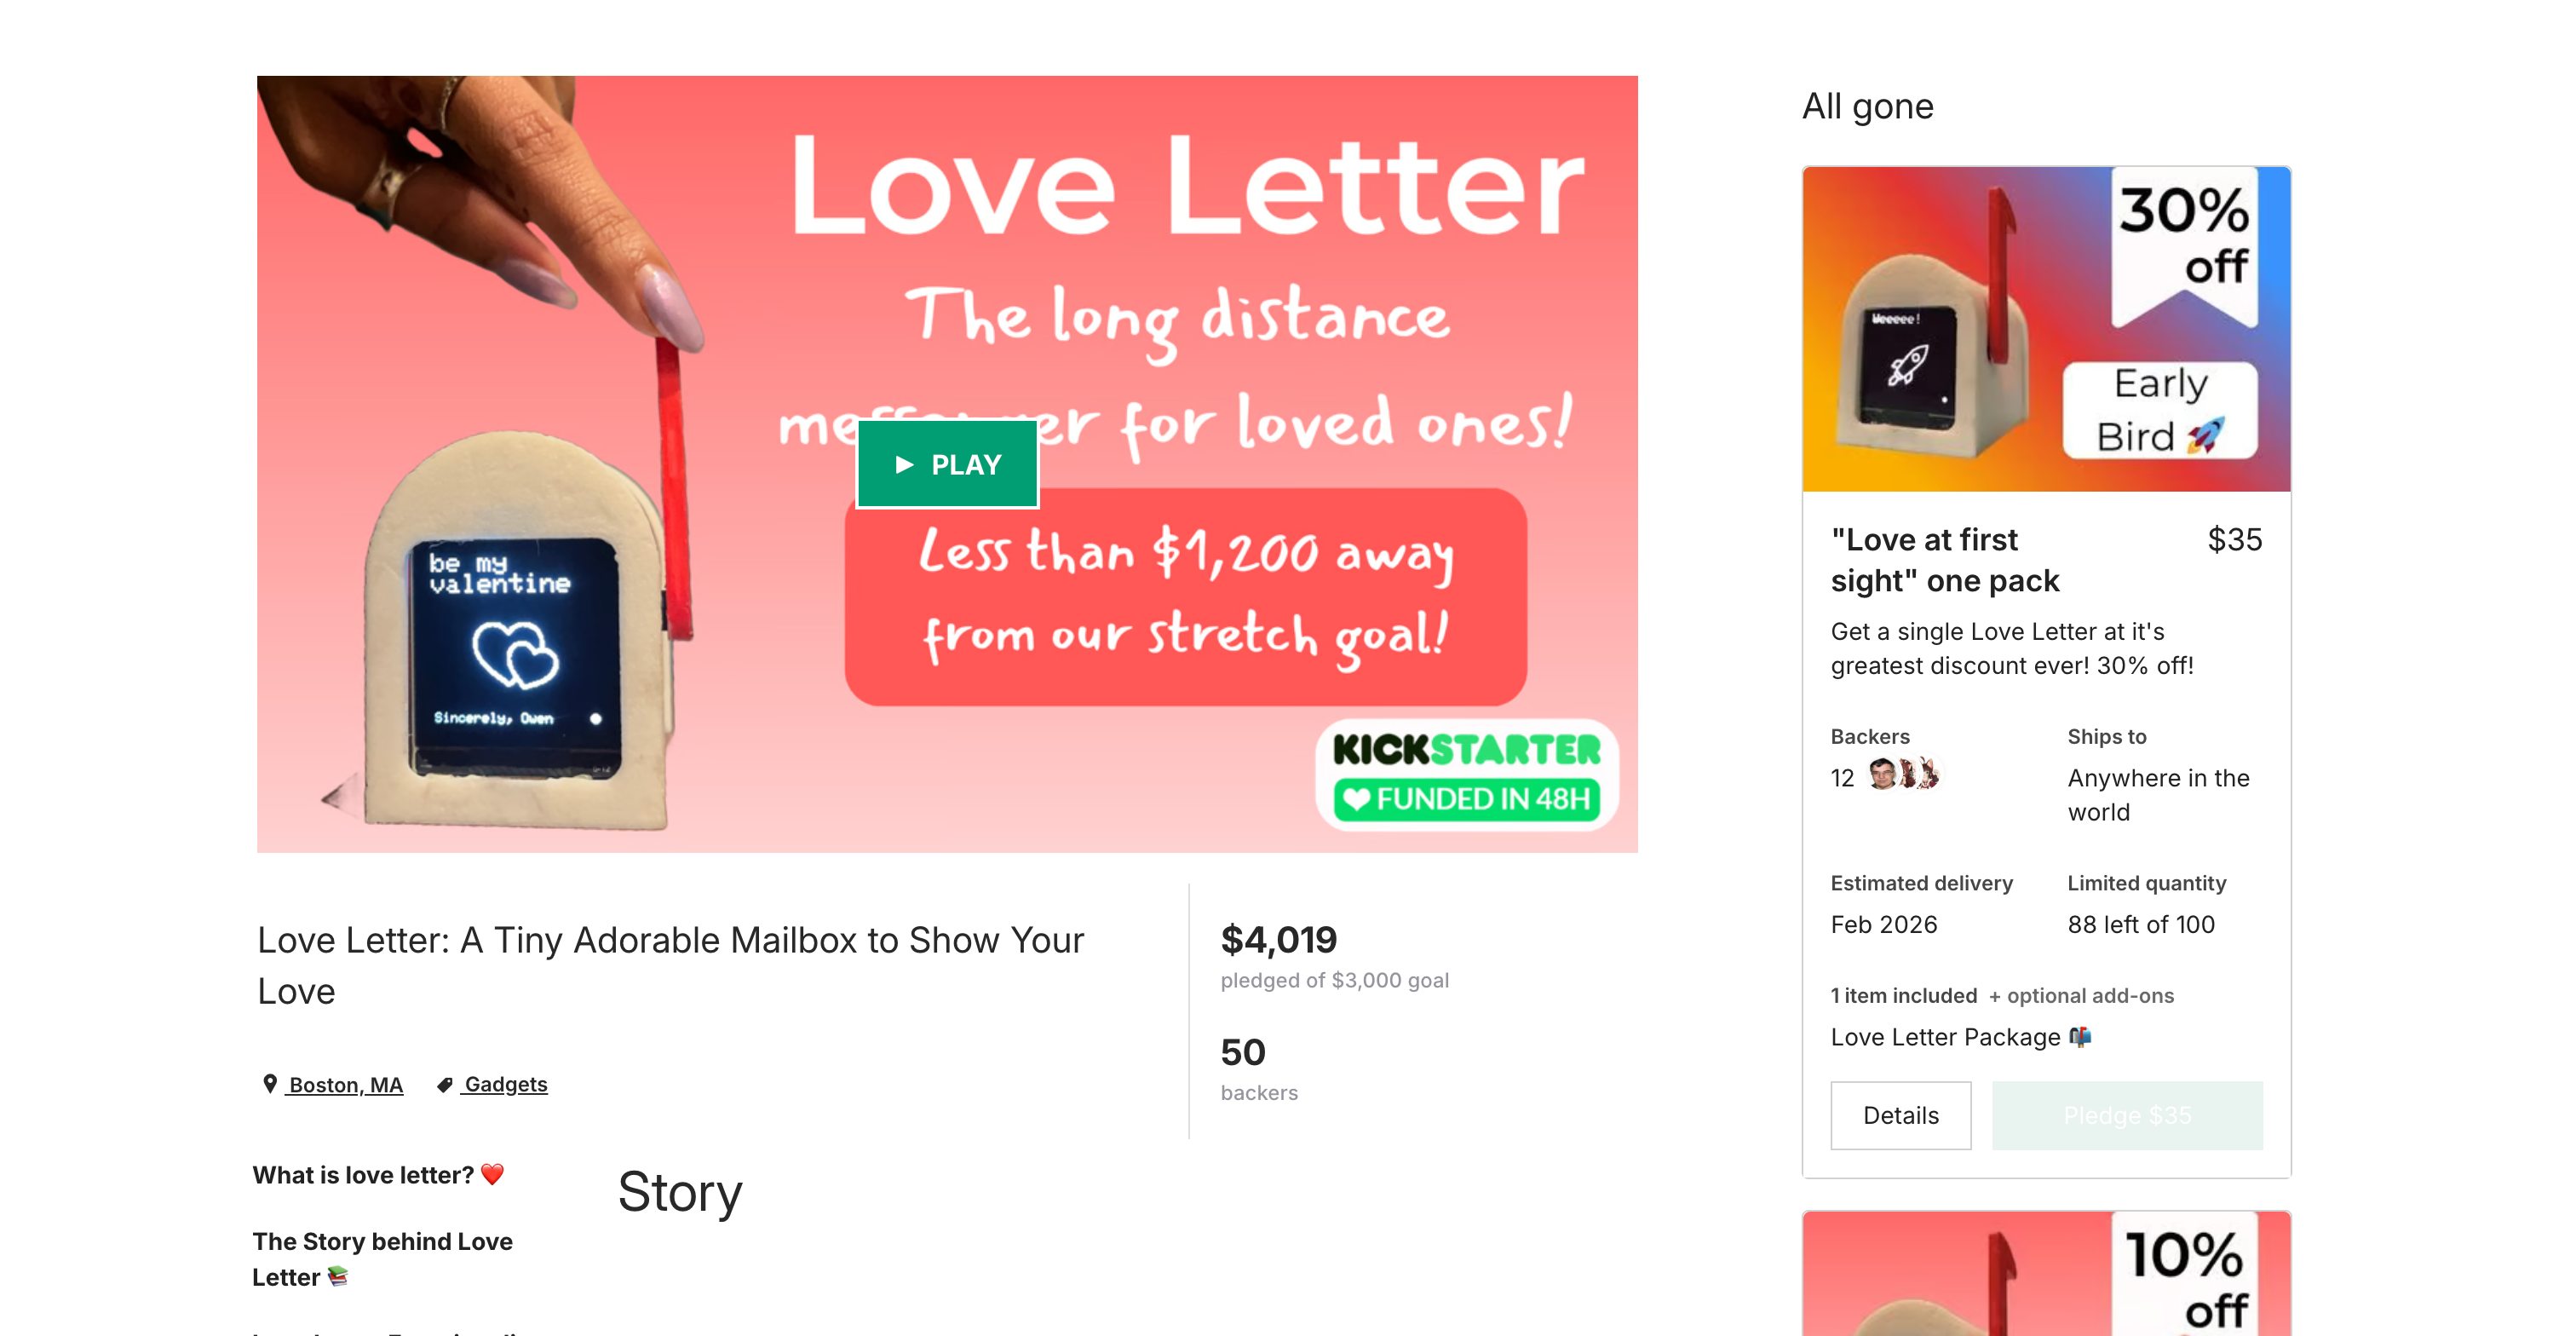Viewport: 2576px width, 1336px height.
Task: Click the location pin icon near Boston
Action: click(x=269, y=1084)
